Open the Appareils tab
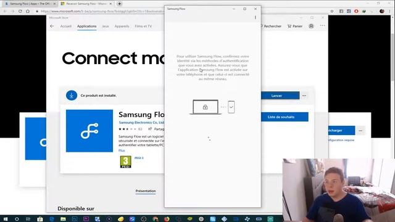The image size is (395, 222). (122, 26)
